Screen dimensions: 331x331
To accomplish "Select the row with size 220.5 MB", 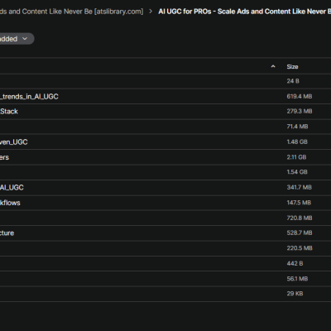I will pos(165,248).
